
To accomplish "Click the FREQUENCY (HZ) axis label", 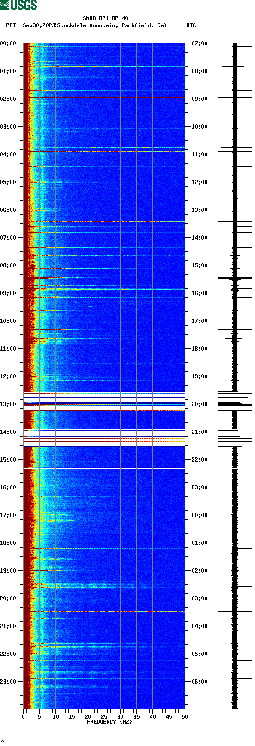I will (x=109, y=722).
